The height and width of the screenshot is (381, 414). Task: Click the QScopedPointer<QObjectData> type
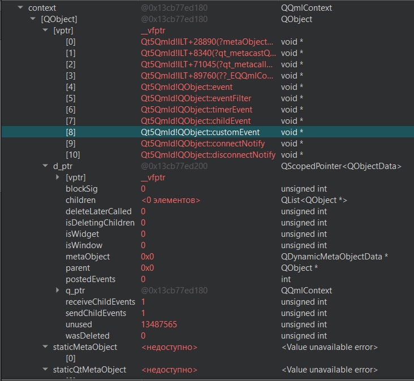342,166
